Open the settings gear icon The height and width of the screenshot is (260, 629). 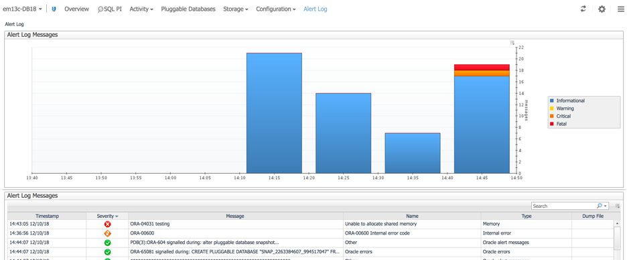coord(602,9)
